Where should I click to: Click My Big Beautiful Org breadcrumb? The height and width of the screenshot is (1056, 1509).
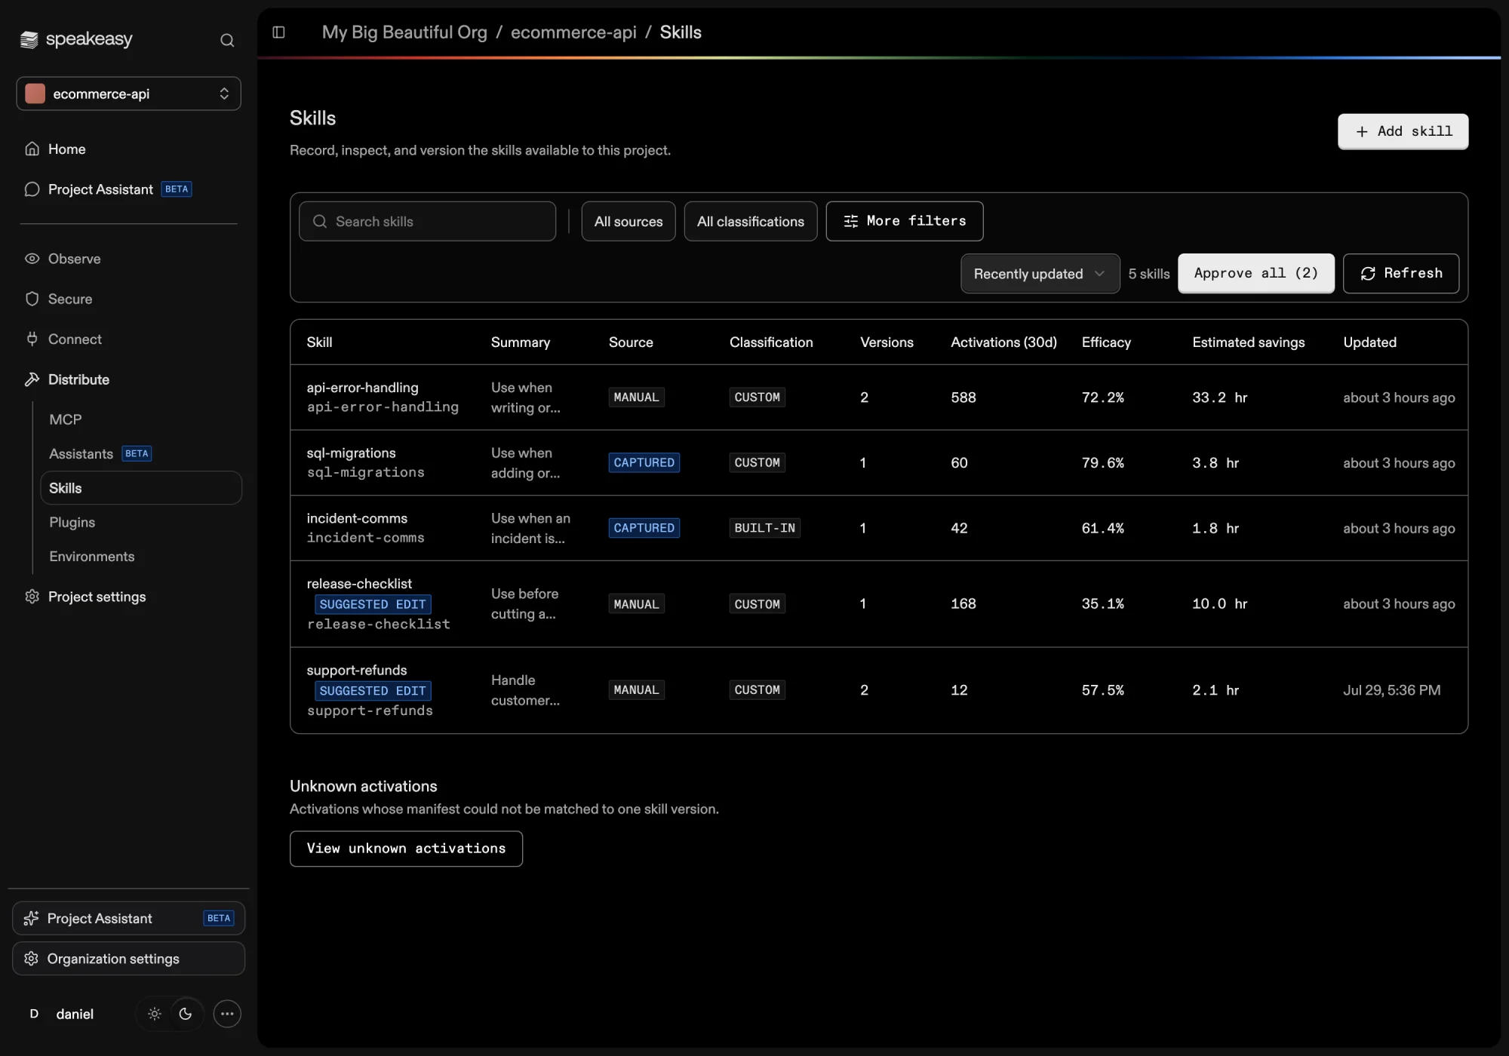point(404,32)
